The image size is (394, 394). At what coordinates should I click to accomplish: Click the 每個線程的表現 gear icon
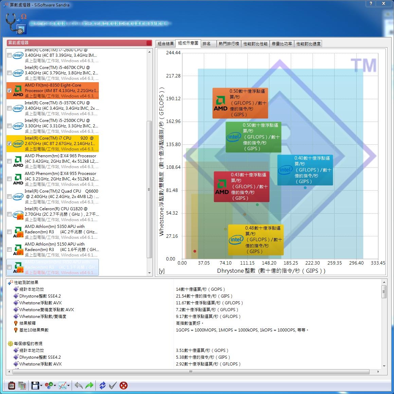10,343
